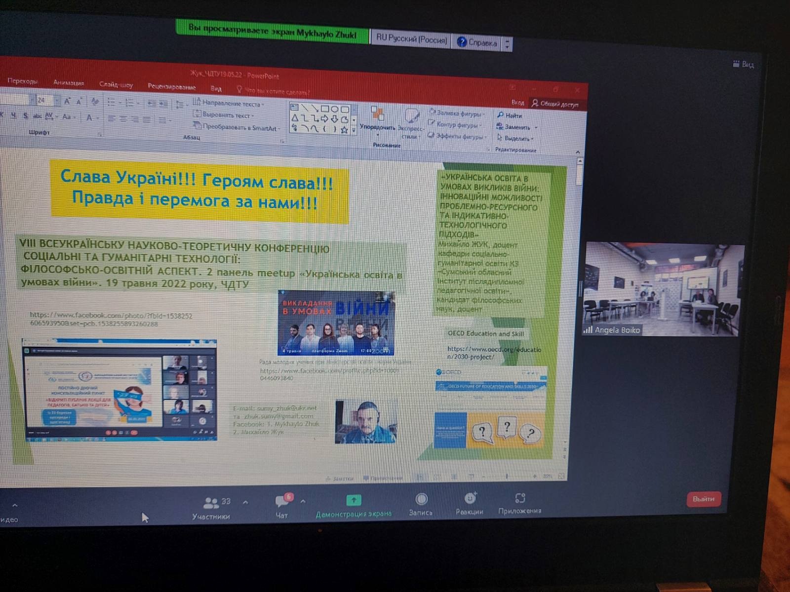This screenshot has height=592, width=790.
Task: Open the Zoom Reactions icon
Action: (x=470, y=498)
